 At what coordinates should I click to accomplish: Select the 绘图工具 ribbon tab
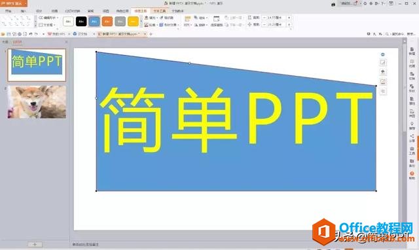click(141, 11)
